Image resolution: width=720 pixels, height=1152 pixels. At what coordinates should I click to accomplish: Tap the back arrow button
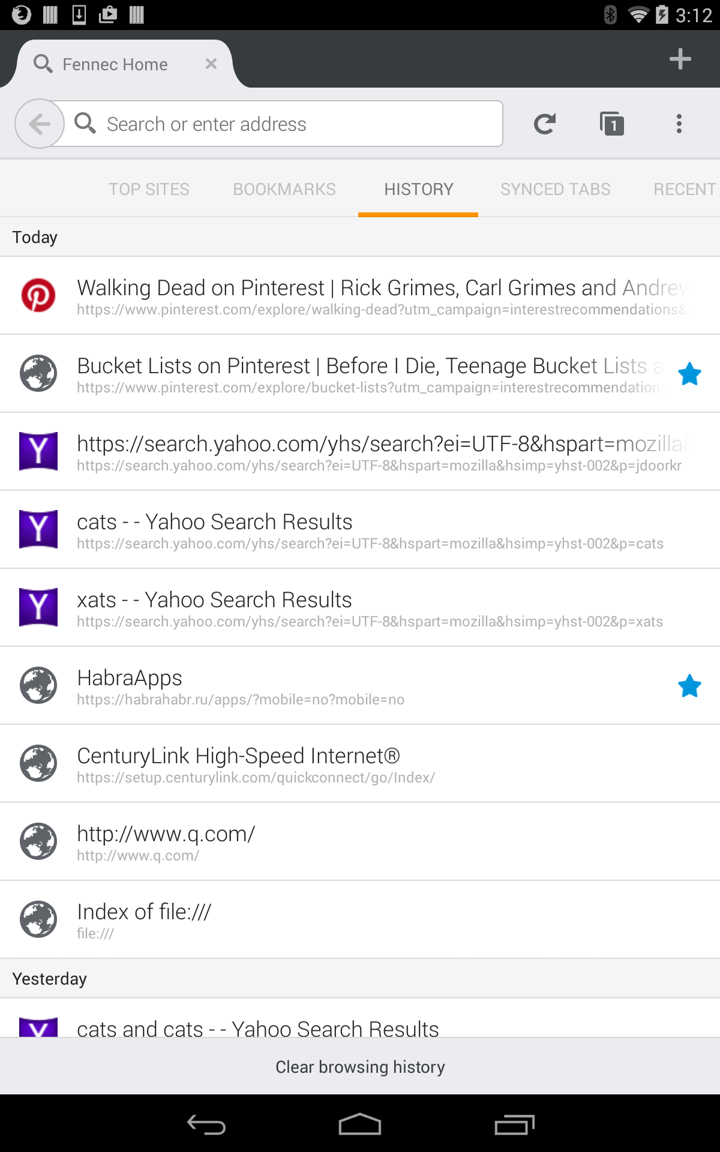(40, 124)
